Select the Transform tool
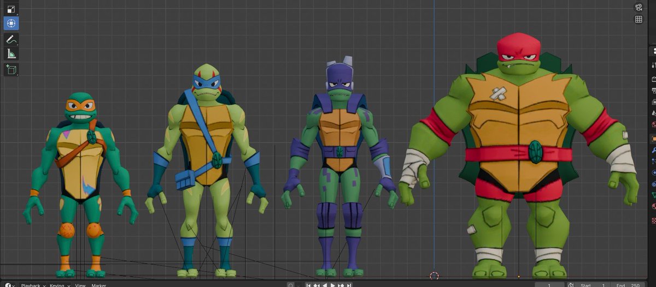The image size is (656, 287). pyautogui.click(x=11, y=23)
